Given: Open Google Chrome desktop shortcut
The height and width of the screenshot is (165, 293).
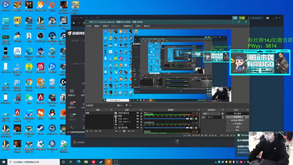Looking at the screenshot, I should coord(29,84).
